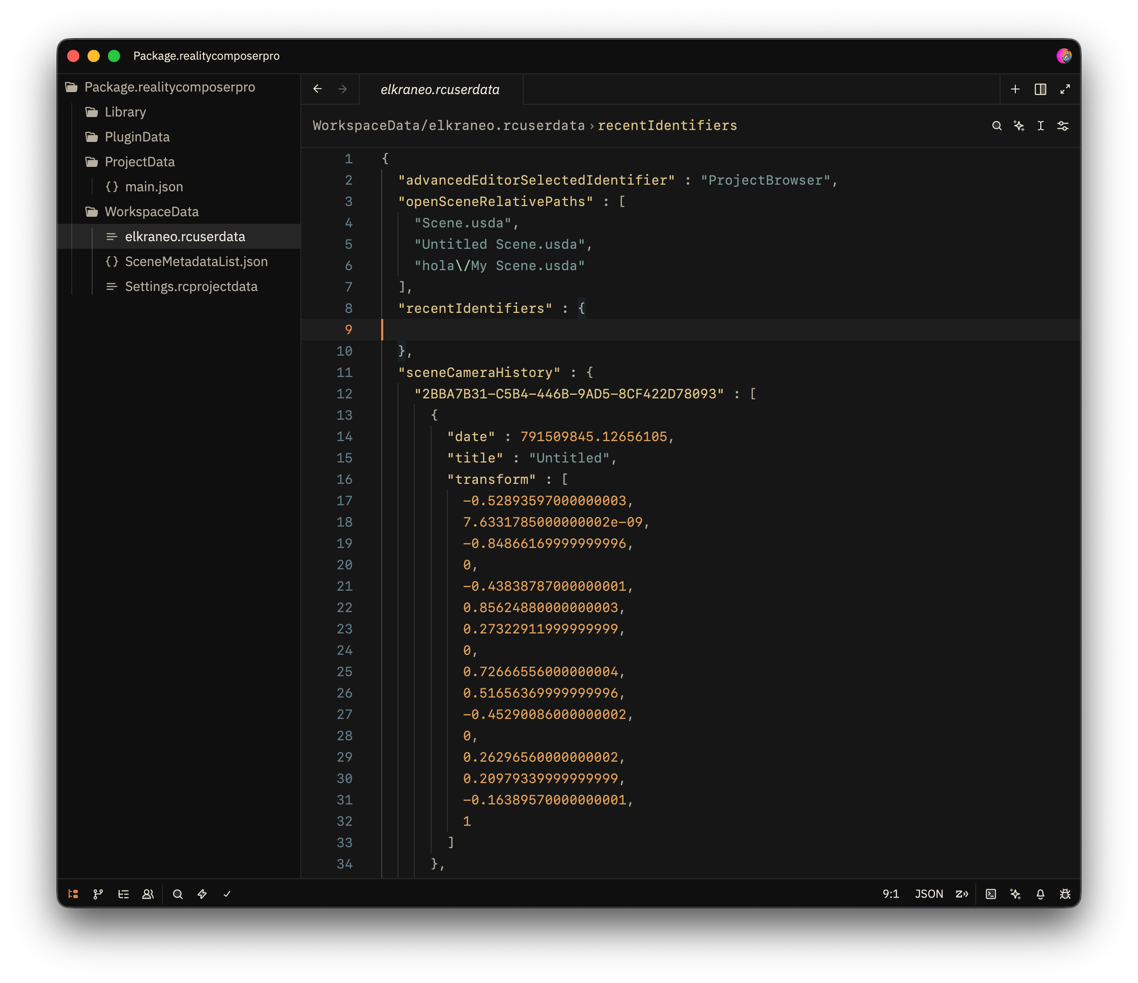Image resolution: width=1138 pixels, height=983 pixels.
Task: Open the outline panel icon
Action: 123,894
